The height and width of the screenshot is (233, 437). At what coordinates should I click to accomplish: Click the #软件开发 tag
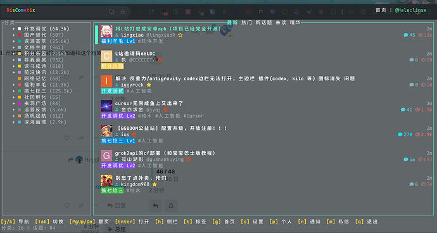coord(151,41)
